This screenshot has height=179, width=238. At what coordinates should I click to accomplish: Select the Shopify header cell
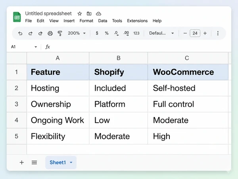(x=118, y=72)
